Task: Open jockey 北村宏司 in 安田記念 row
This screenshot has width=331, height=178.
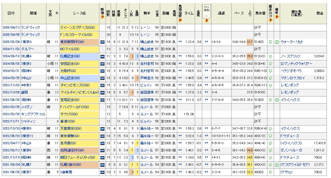Action: click(147, 64)
